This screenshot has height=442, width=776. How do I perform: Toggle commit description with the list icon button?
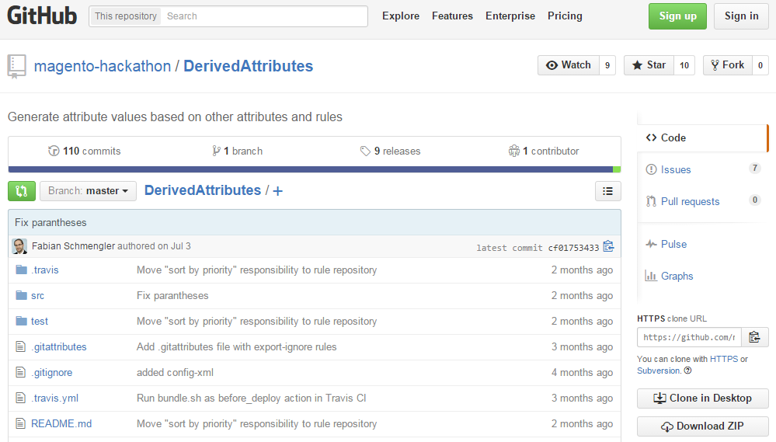click(607, 191)
